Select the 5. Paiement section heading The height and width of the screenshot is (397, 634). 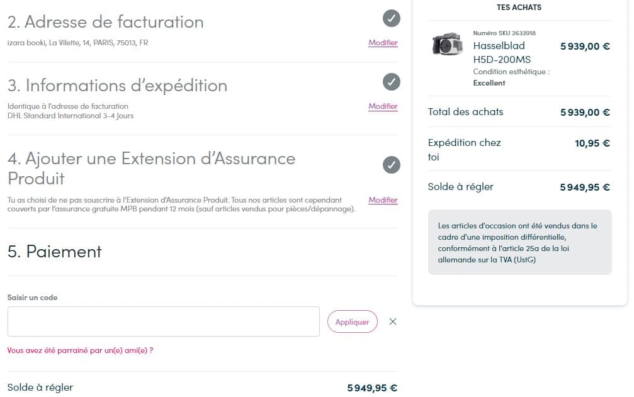pyautogui.click(x=55, y=252)
